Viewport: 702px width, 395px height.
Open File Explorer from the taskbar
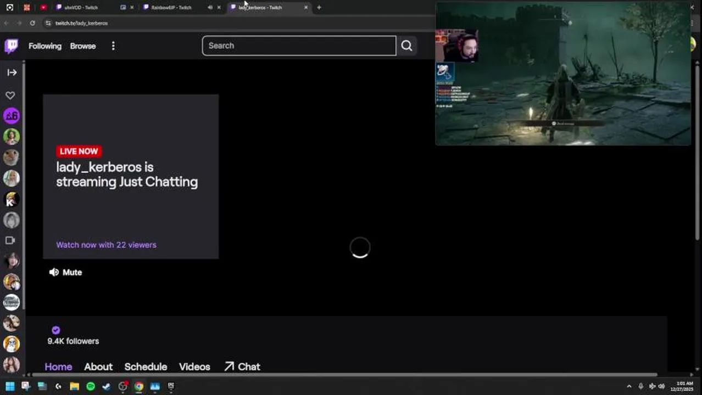click(74, 386)
